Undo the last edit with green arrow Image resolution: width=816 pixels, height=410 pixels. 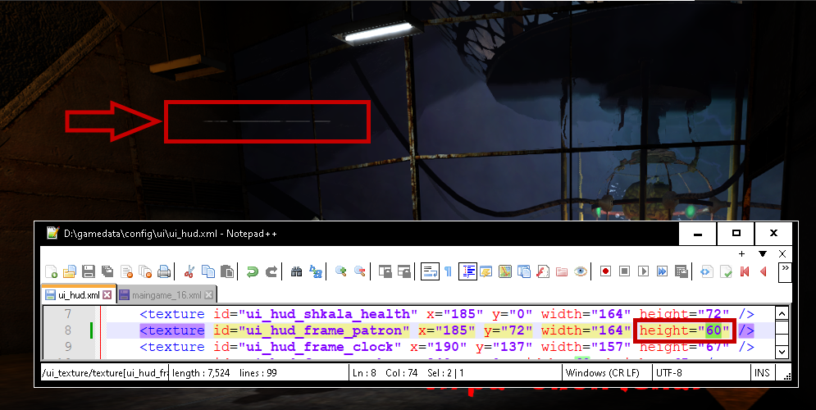click(253, 271)
